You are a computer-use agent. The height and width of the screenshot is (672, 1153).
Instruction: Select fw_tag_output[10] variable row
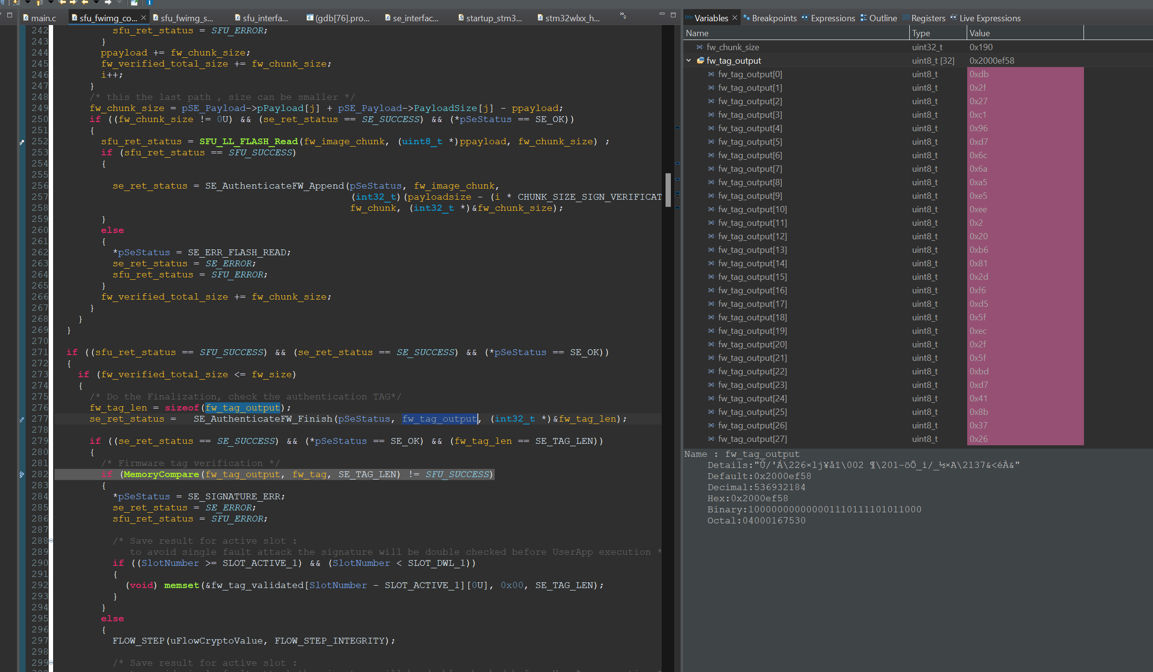point(752,209)
